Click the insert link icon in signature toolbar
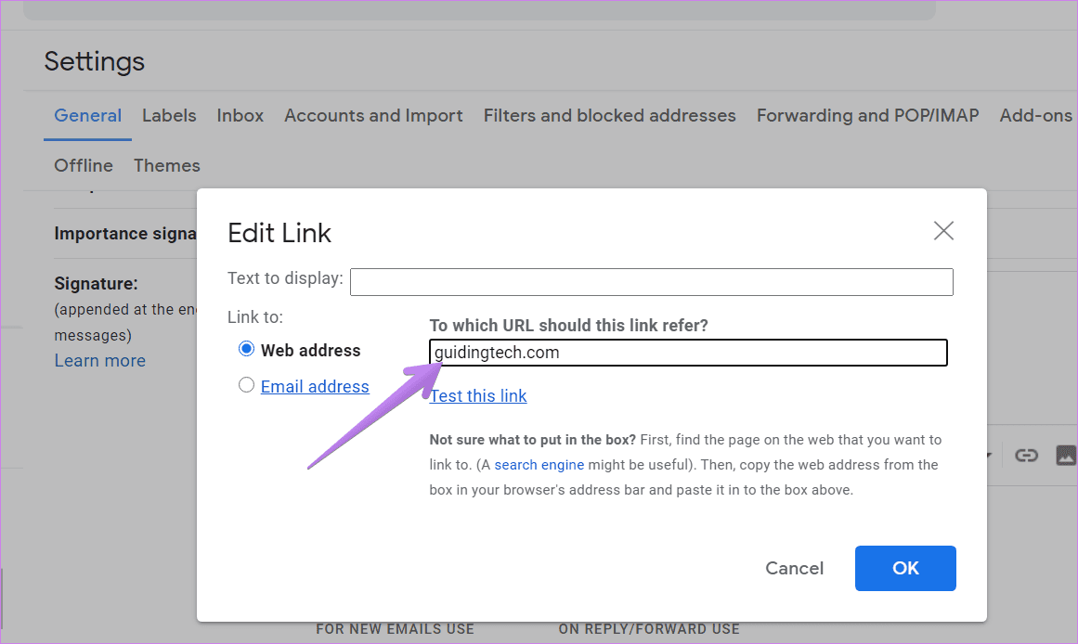1078x644 pixels. [x=1026, y=455]
